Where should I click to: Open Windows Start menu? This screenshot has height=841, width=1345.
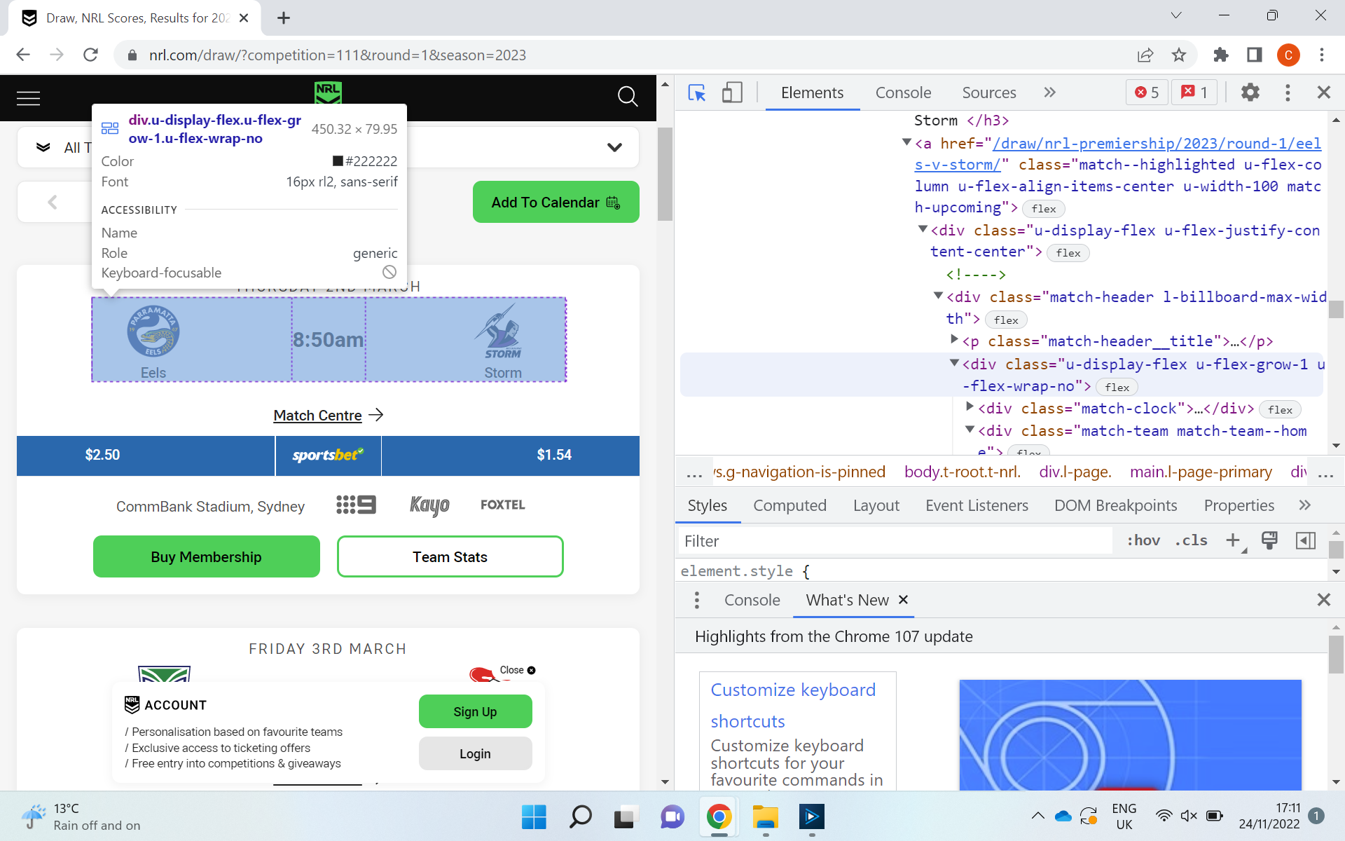coord(534,816)
